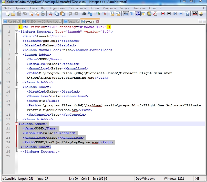Toggle INS insert mode in status bar
The image size is (207, 182).
click(197, 179)
